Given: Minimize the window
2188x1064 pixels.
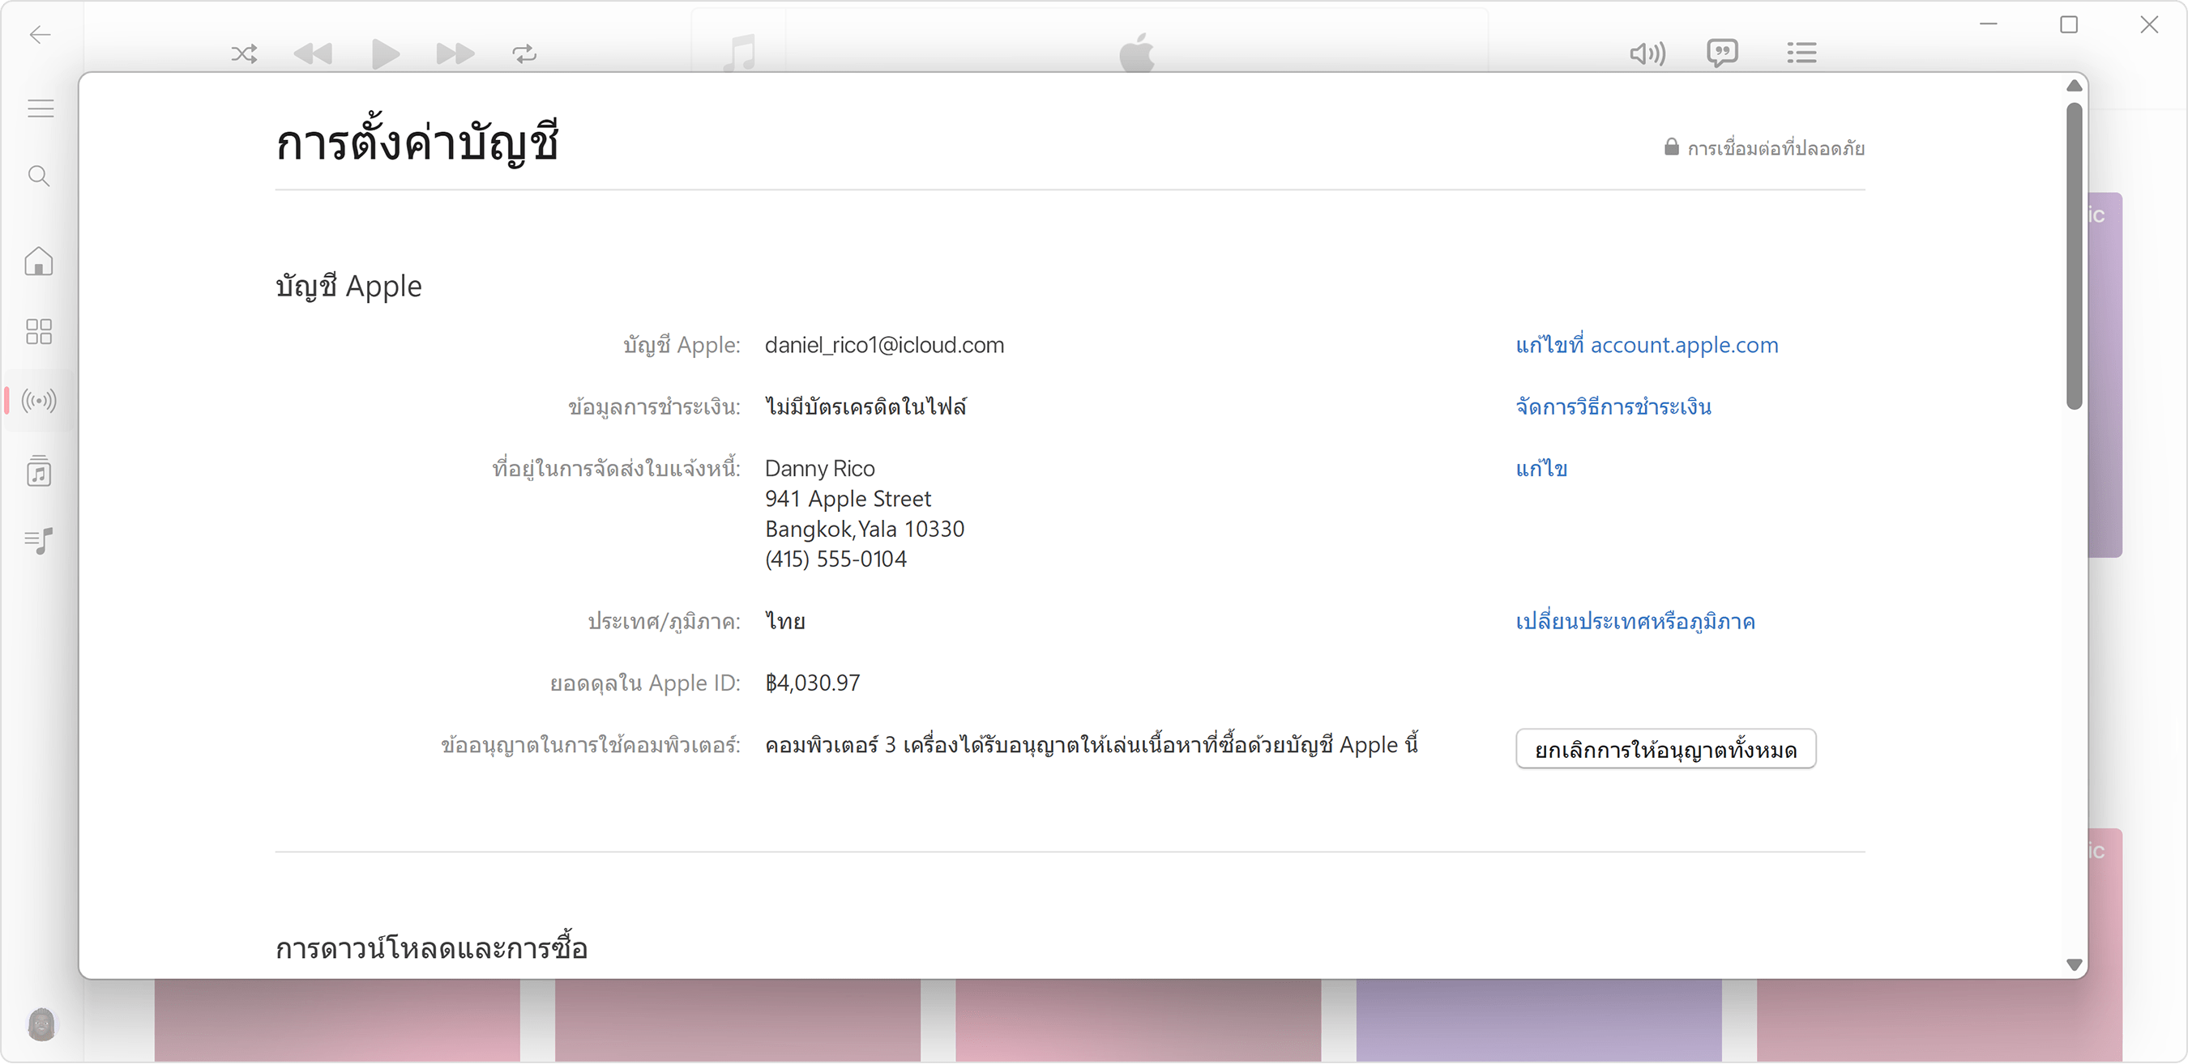Looking at the screenshot, I should tap(1989, 24).
